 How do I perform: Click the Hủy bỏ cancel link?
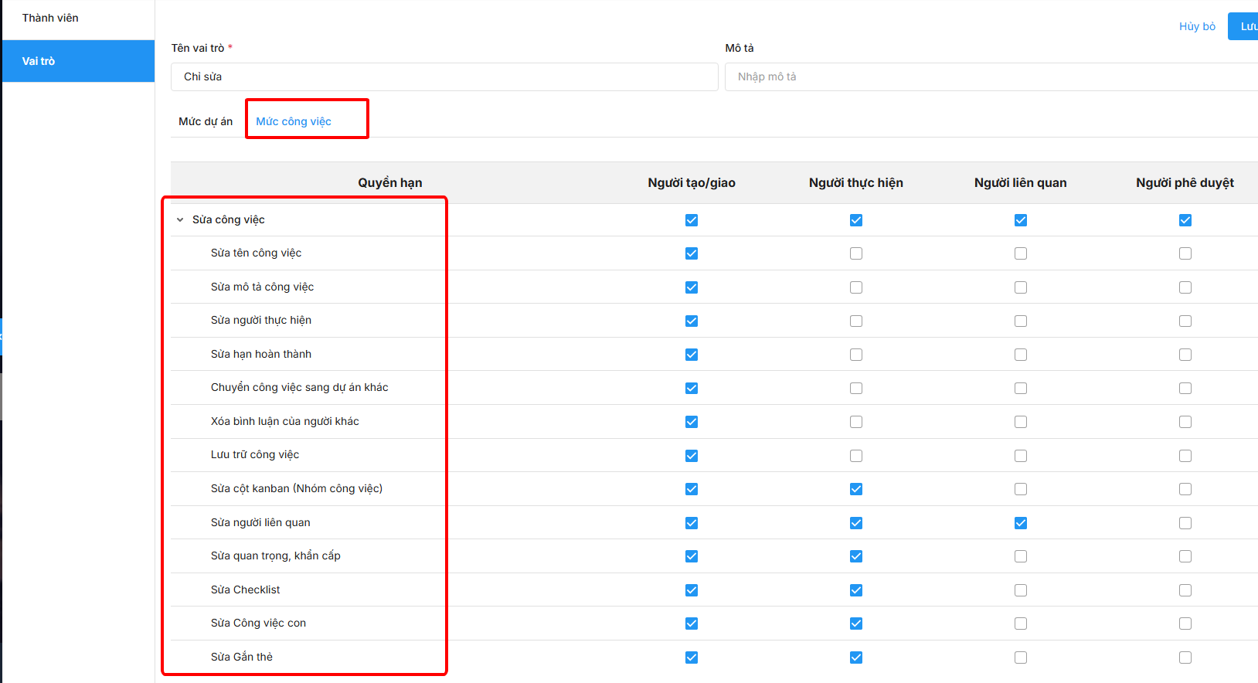point(1197,26)
